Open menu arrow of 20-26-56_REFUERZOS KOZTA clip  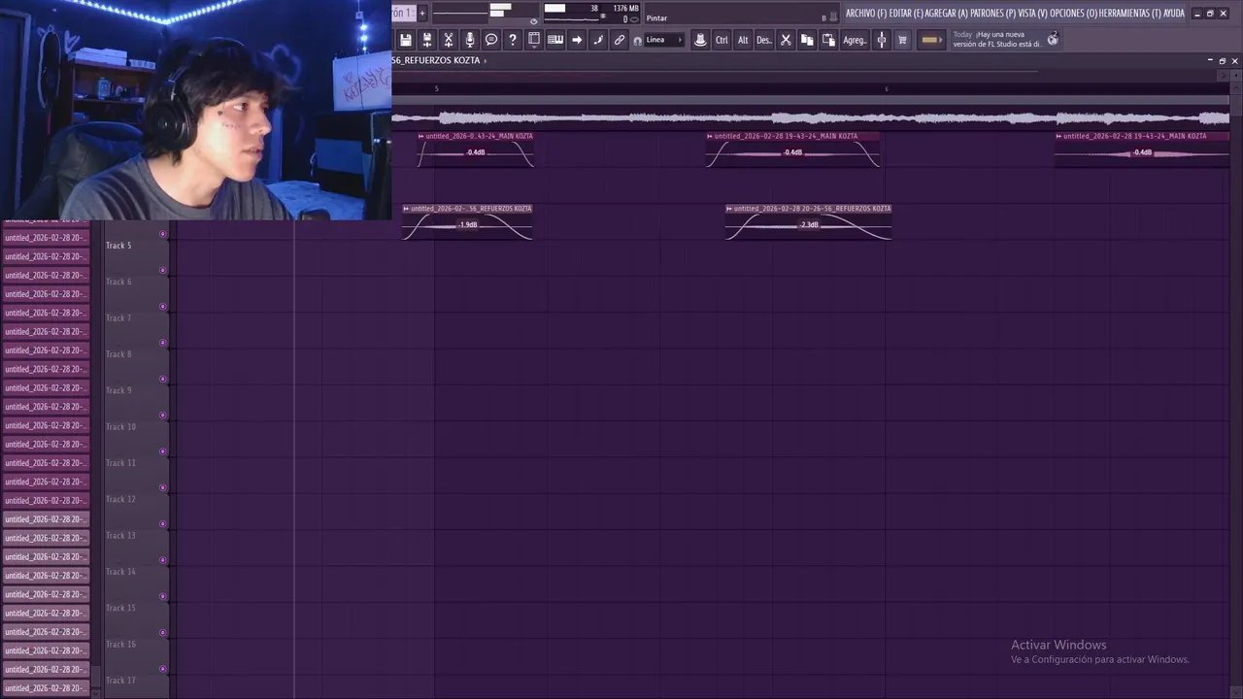click(x=729, y=209)
